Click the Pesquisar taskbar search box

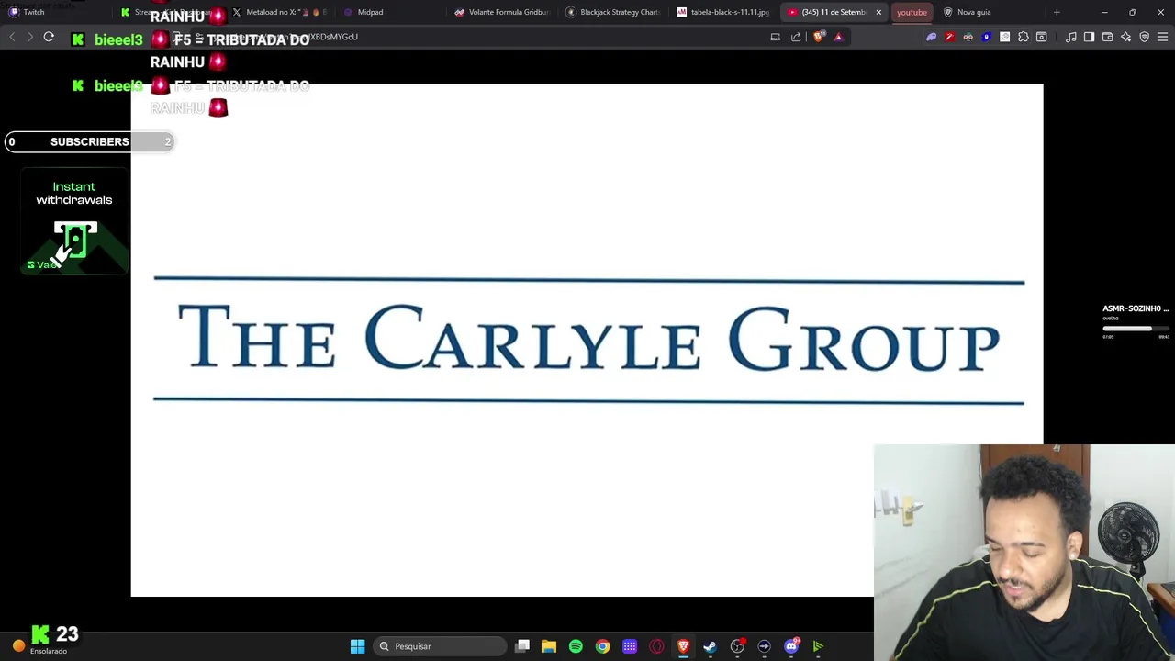coord(441,646)
